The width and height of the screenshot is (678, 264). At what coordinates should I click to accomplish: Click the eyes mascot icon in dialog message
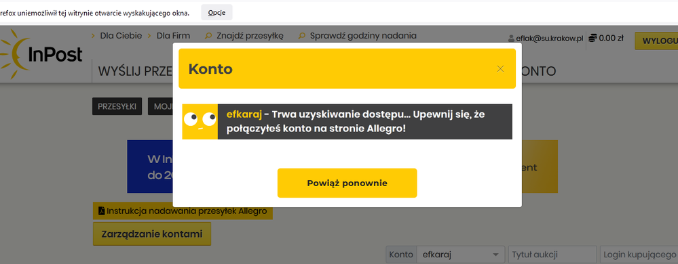(200, 122)
